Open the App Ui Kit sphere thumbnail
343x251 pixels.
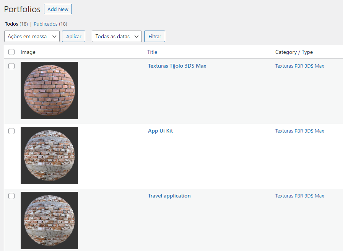(49, 155)
